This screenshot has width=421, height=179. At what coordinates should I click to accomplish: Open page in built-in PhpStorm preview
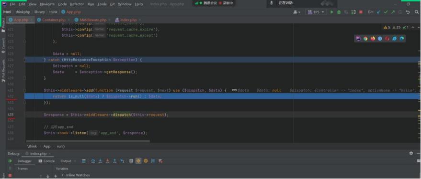pos(358,39)
